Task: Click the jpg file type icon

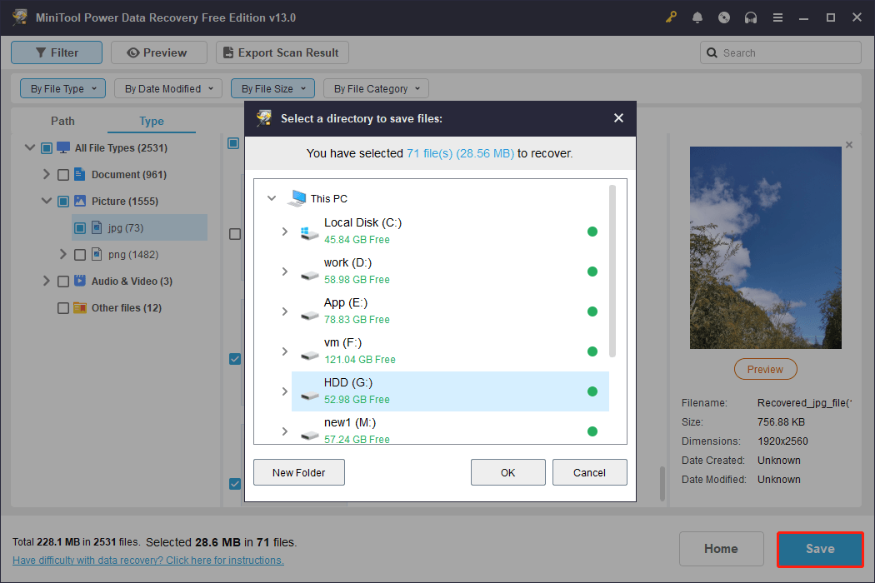Action: pyautogui.click(x=97, y=227)
